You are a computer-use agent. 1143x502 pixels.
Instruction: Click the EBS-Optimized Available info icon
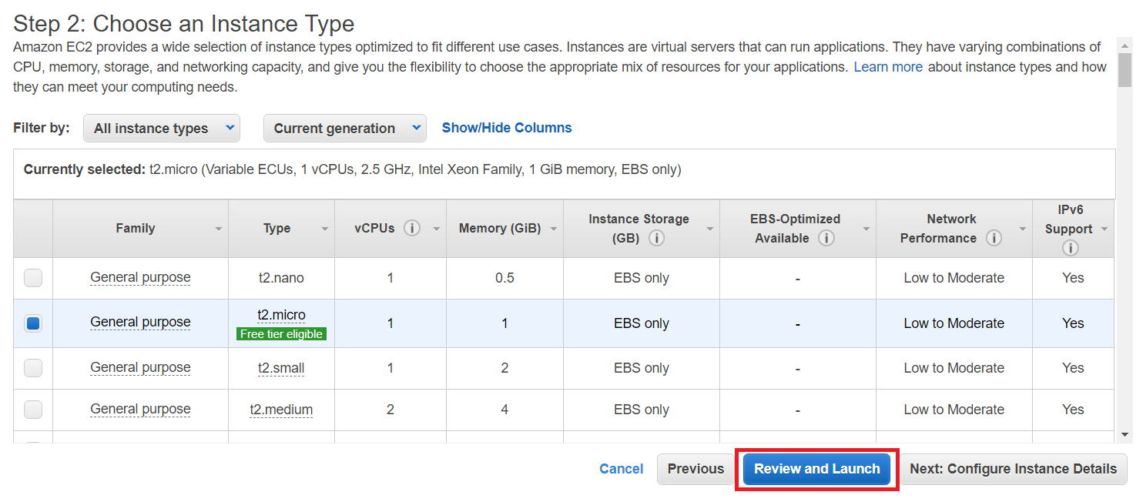[x=826, y=239]
